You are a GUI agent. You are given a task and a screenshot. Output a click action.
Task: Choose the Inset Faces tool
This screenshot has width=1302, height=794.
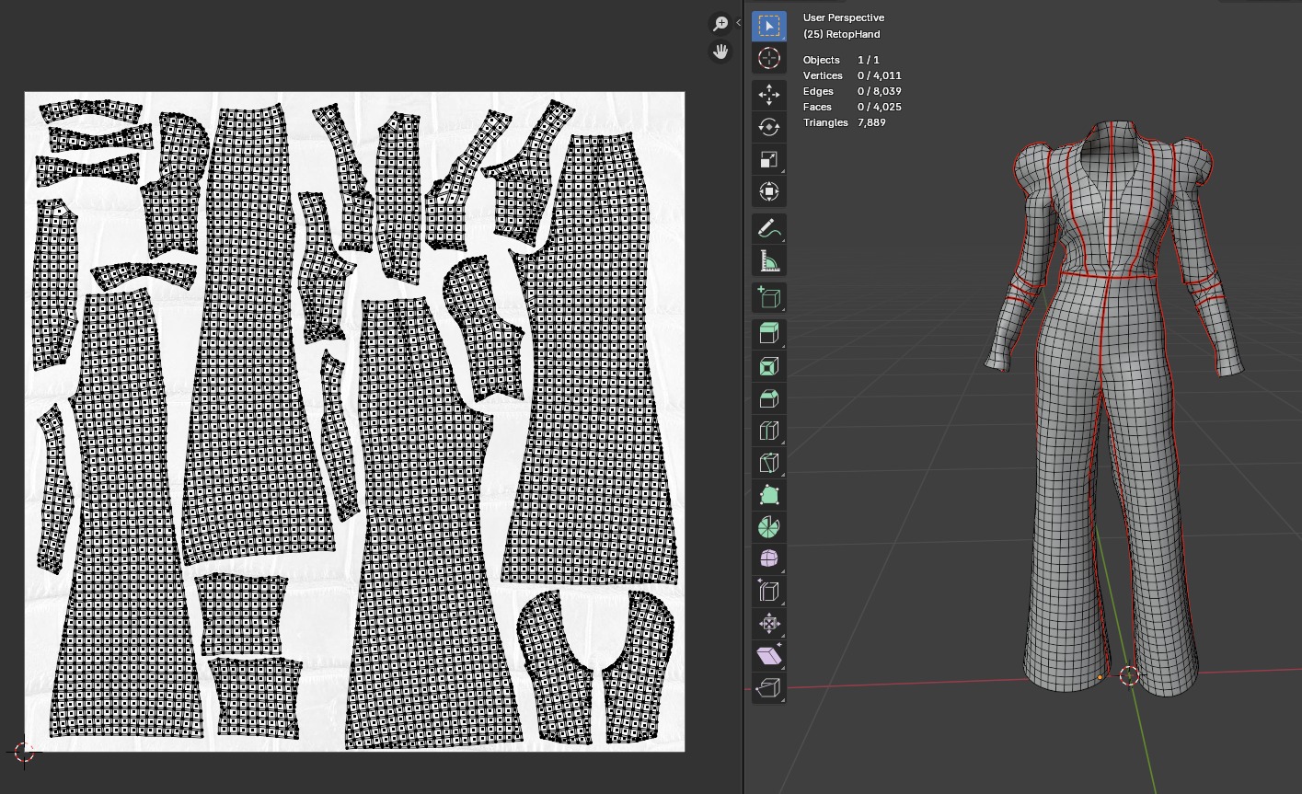769,367
